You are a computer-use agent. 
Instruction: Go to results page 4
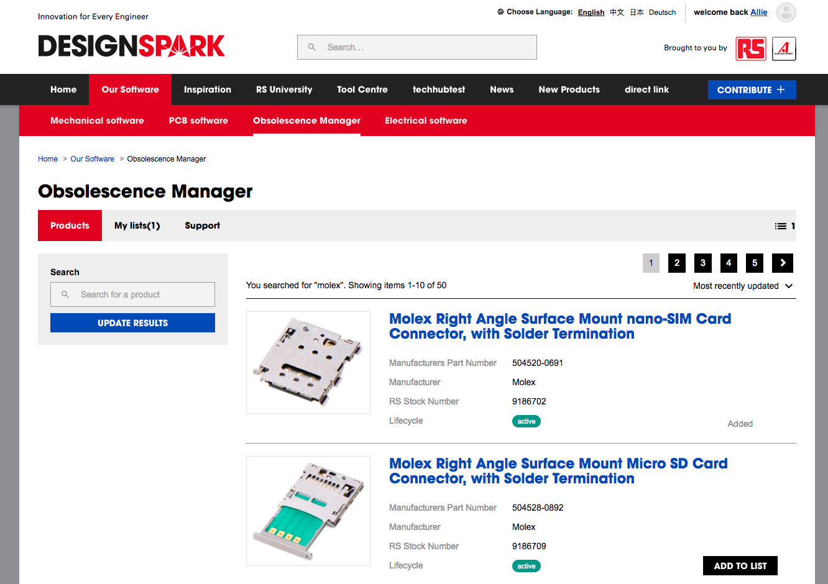point(729,263)
